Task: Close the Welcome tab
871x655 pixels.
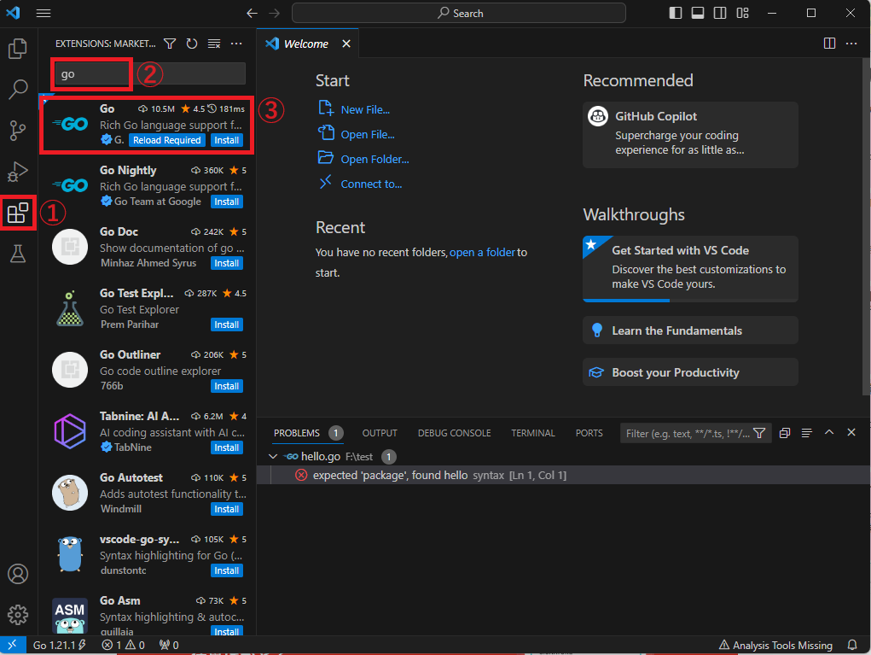Action: (346, 44)
